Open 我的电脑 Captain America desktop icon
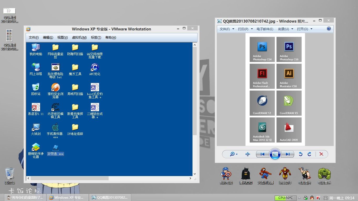The height and width of the screenshot is (201, 358). pyautogui.click(x=226, y=176)
